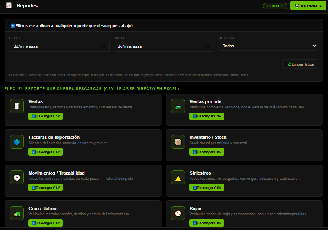Click 'Todas las entradas y salidas' description

pyautogui.click(x=81, y=179)
